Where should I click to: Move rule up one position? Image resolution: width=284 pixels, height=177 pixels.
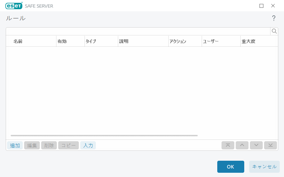242,145
